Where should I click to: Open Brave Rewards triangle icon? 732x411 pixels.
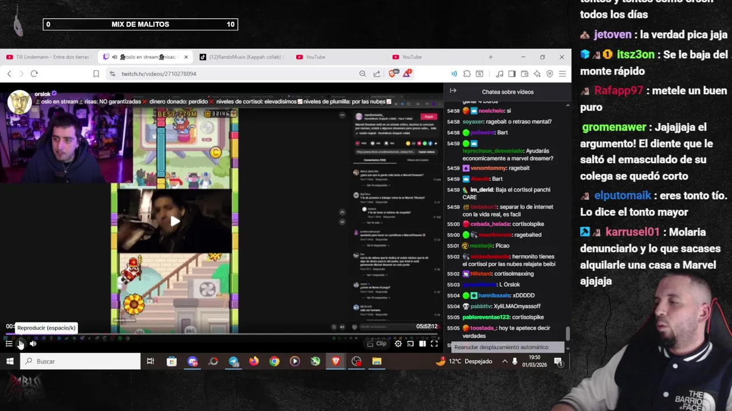coord(407,73)
